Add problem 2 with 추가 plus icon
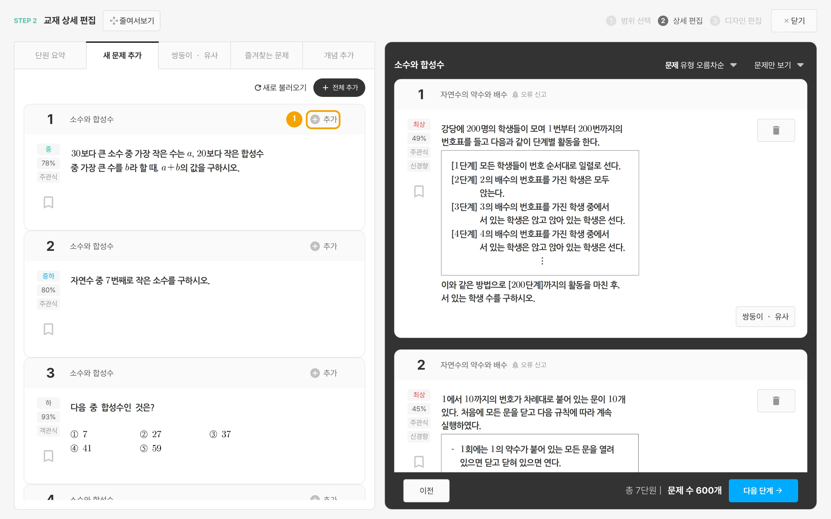831x519 pixels. 323,246
